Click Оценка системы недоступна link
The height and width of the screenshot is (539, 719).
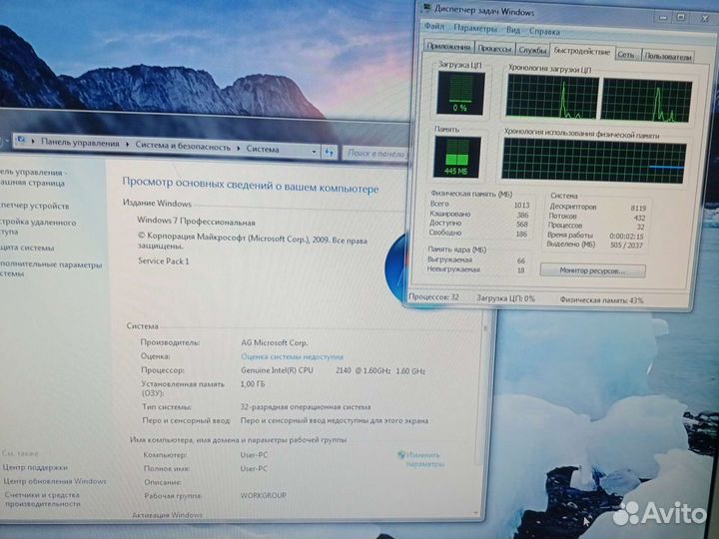292,356
